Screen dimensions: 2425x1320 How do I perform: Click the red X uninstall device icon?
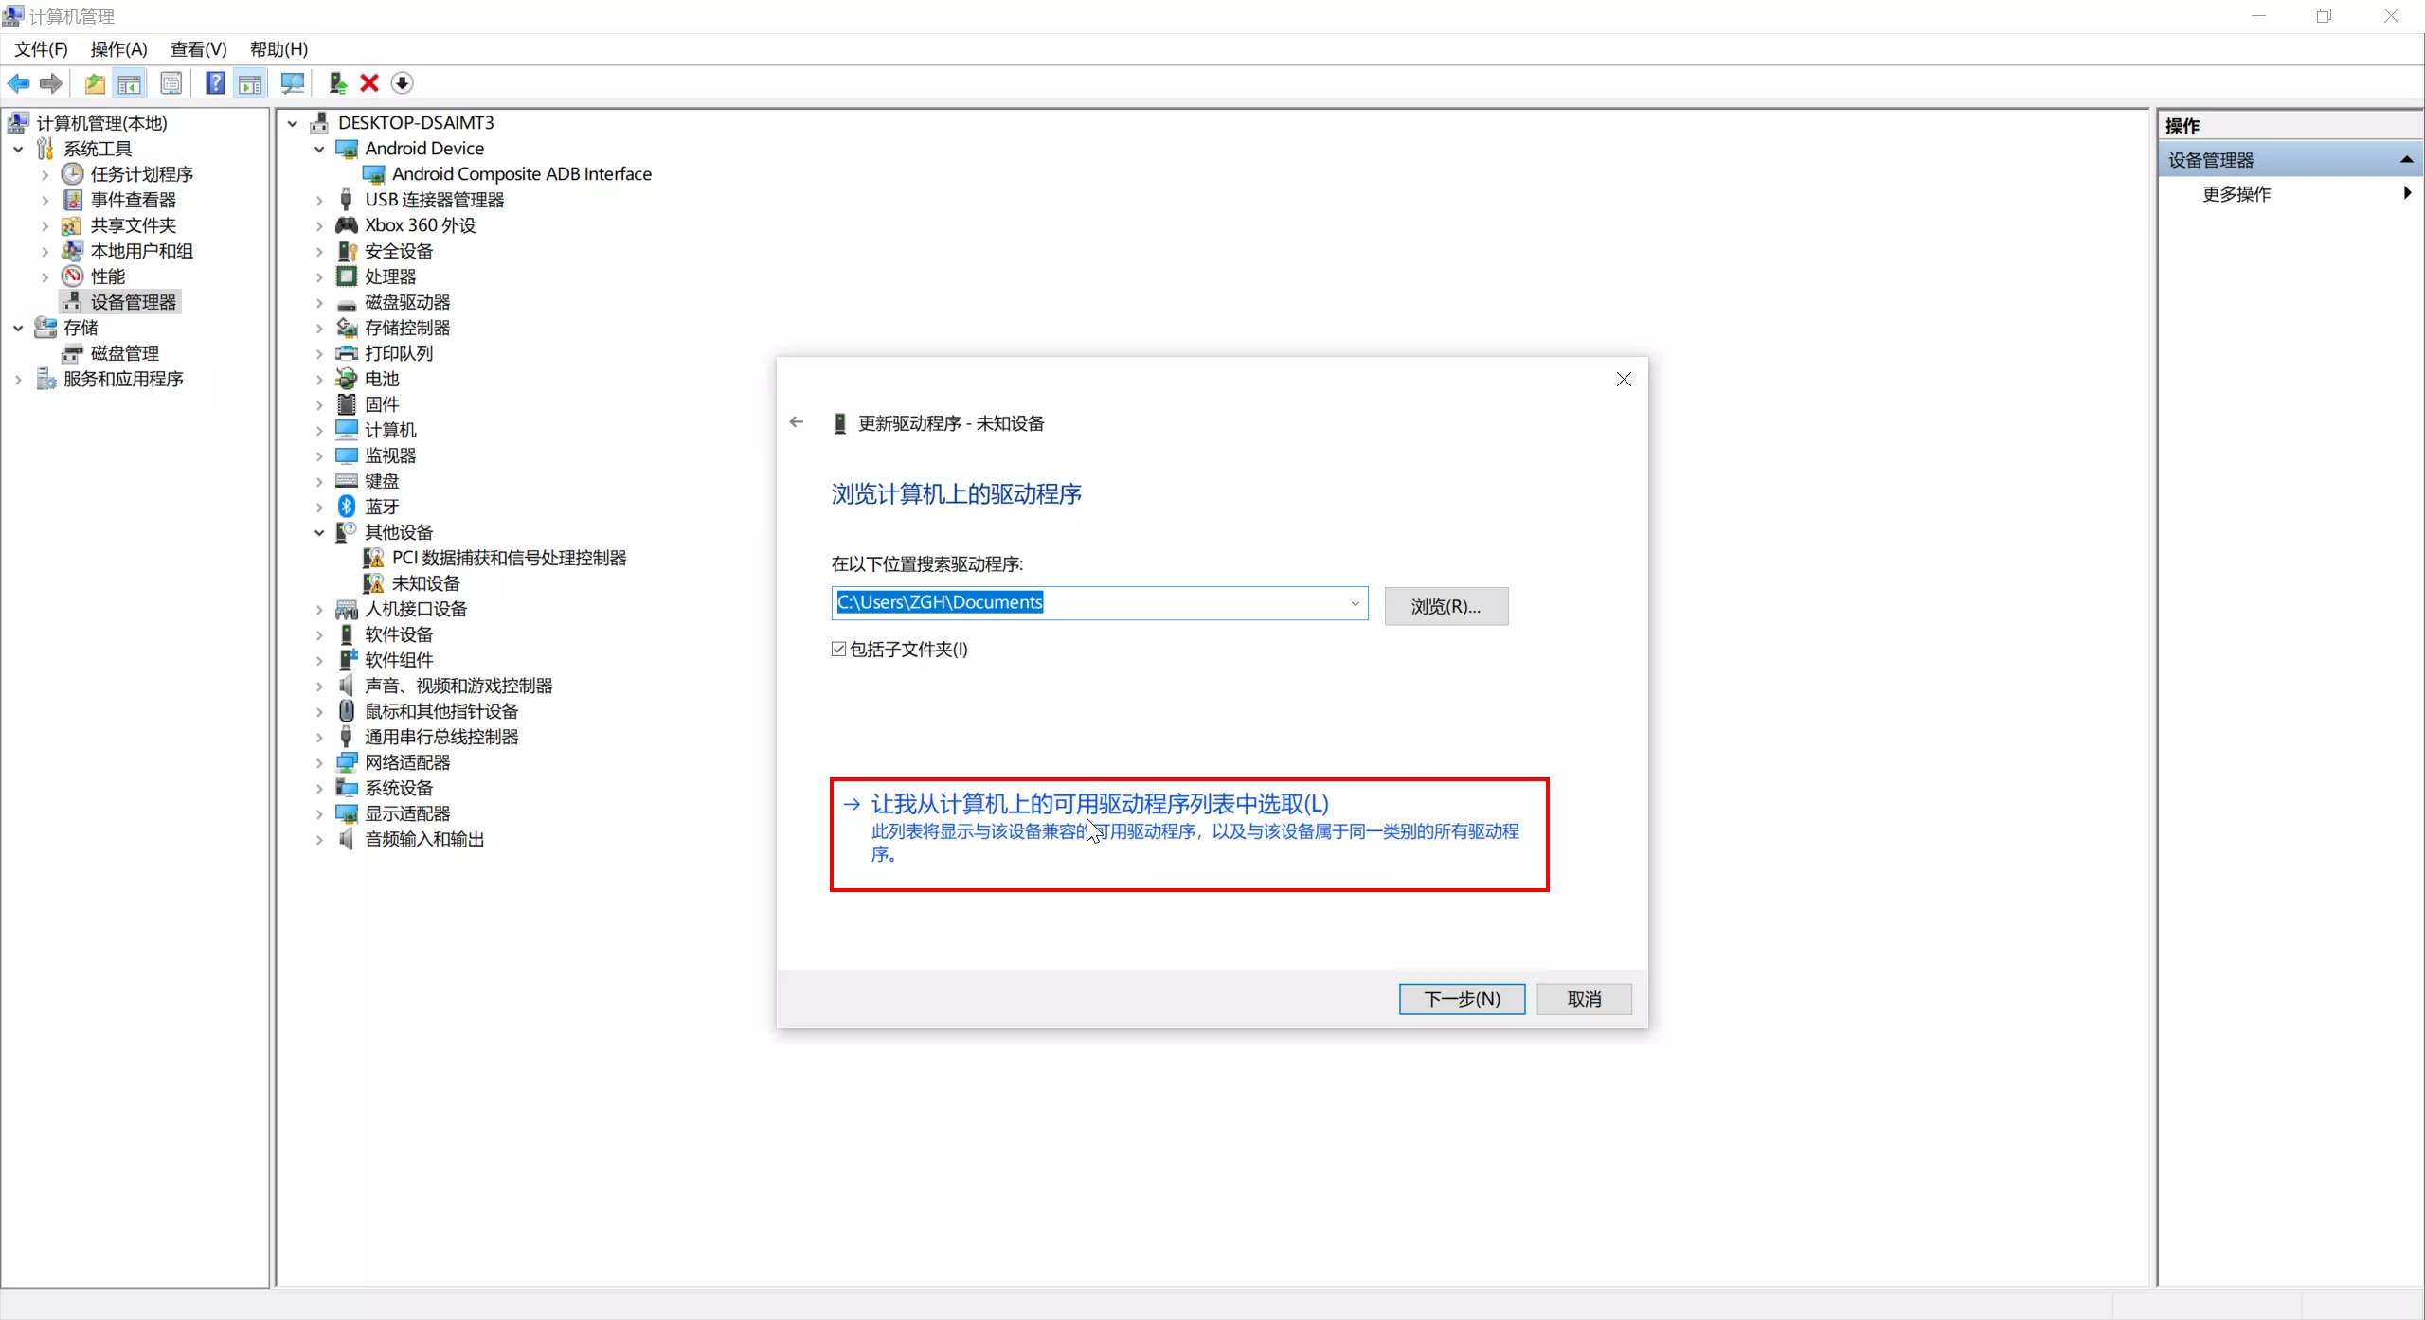[x=369, y=83]
